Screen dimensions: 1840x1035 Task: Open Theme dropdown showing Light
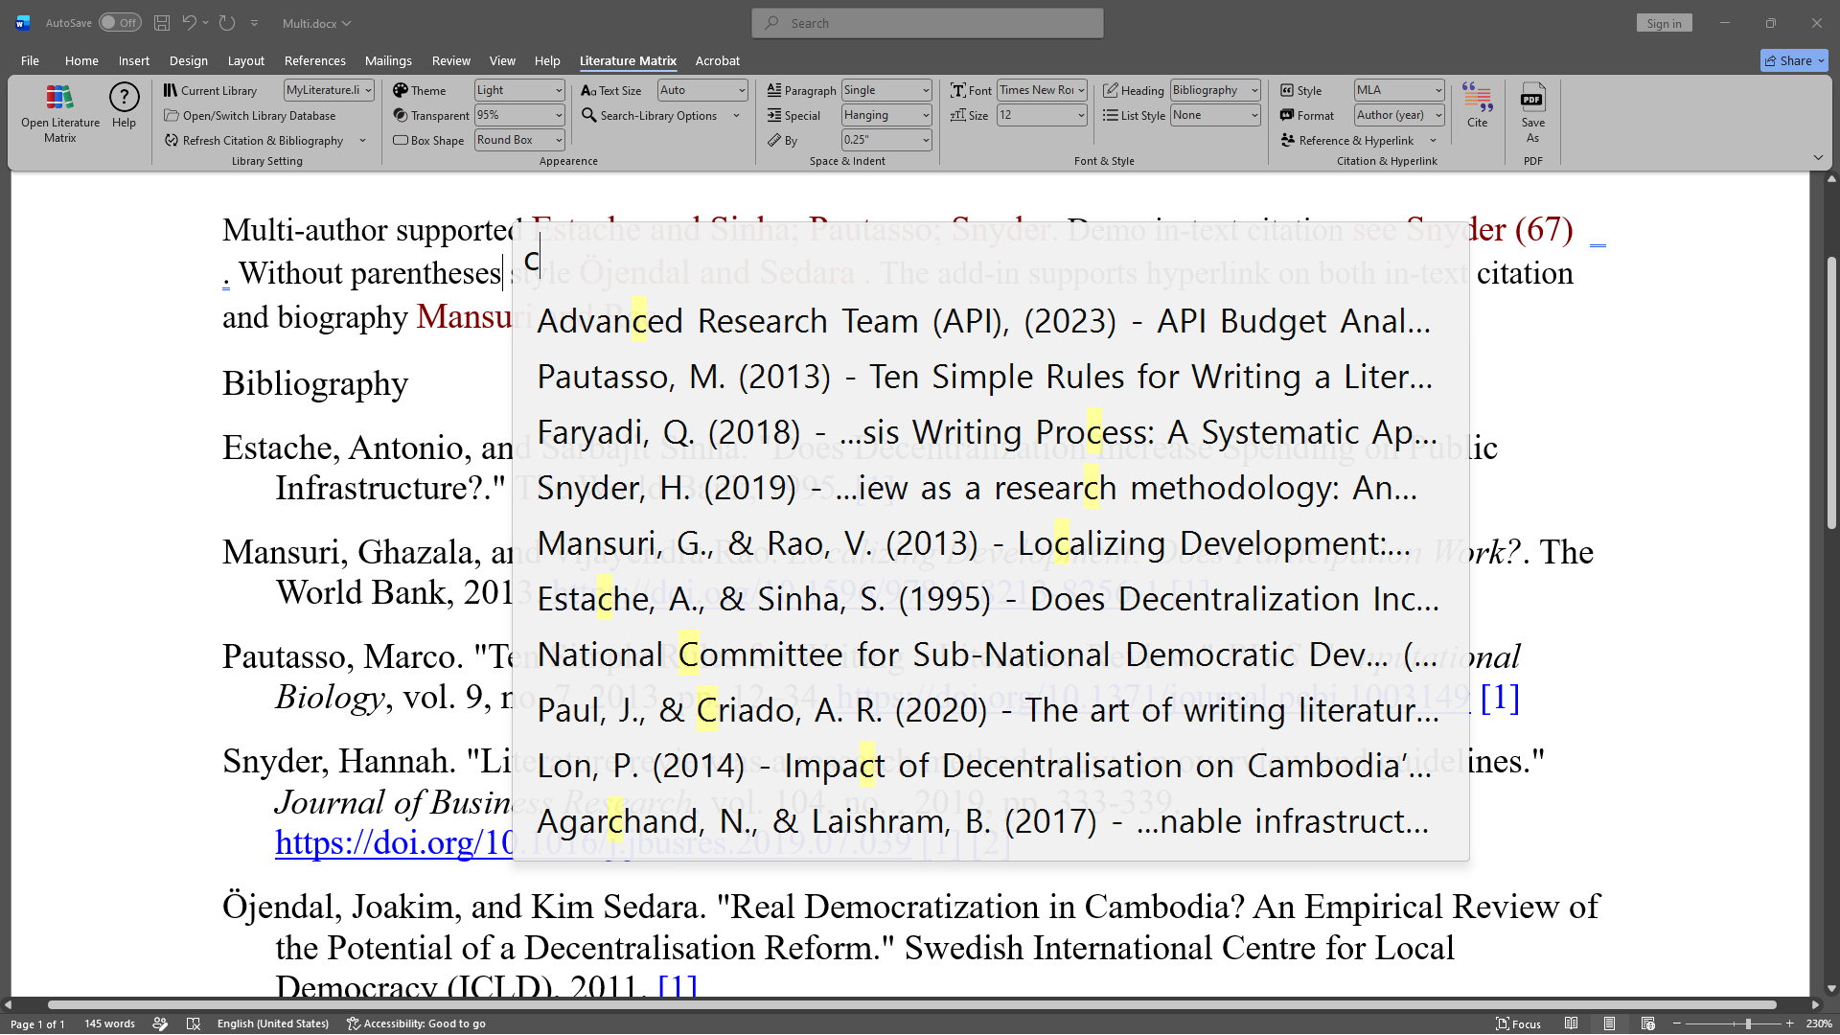(519, 90)
